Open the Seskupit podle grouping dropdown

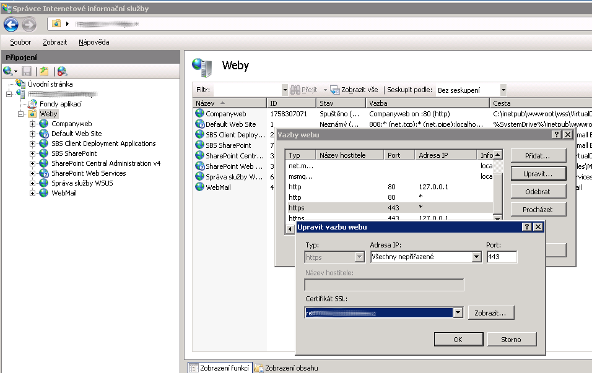coord(503,90)
